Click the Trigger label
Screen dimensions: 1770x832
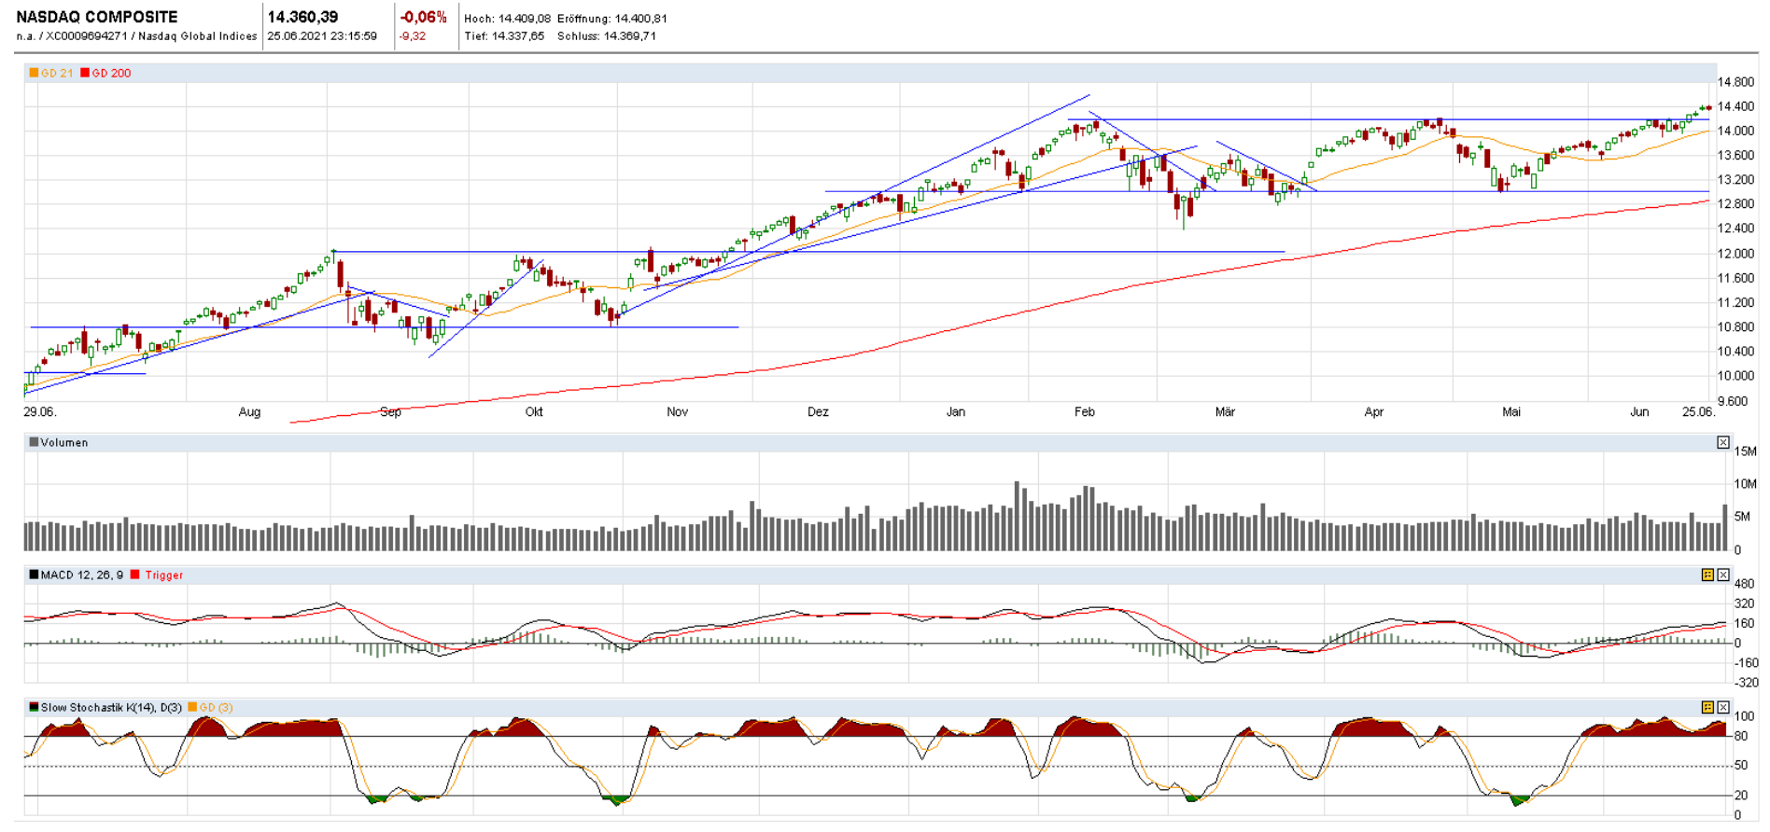tap(164, 575)
